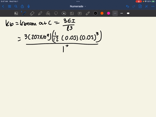Select the thickest stroke width
156x117 pixels.
[x=128, y=13]
